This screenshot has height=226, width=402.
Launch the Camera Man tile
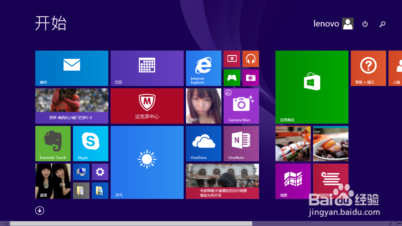coord(241,106)
